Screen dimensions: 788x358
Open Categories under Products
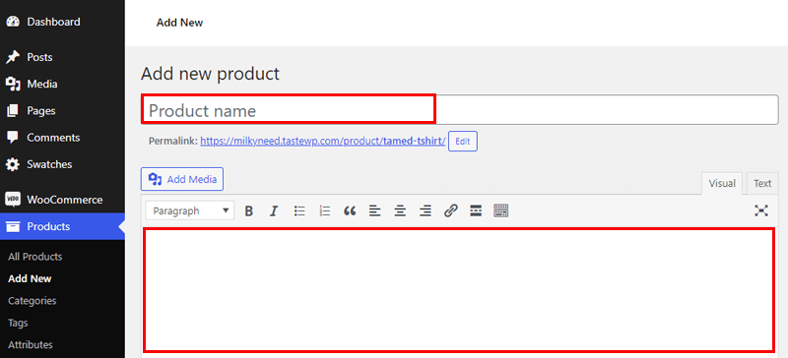click(x=33, y=301)
